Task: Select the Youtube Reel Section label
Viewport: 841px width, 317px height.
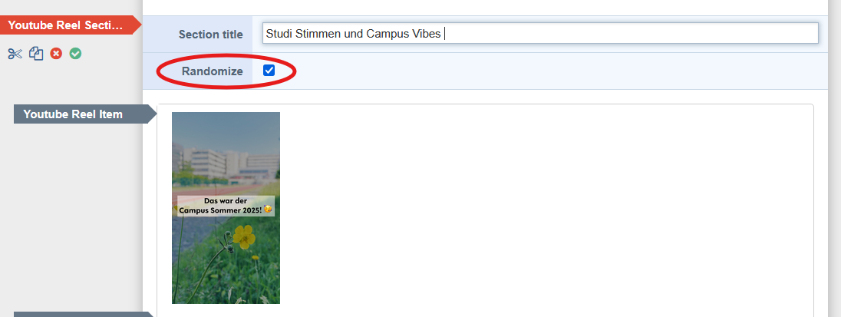Action: 65,25
